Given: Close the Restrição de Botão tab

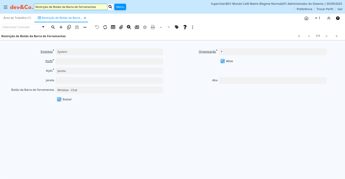Looking at the screenshot, I should 85,18.
